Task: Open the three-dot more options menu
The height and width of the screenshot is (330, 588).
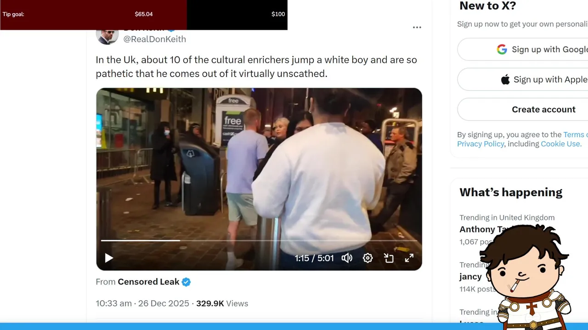Action: (x=417, y=27)
